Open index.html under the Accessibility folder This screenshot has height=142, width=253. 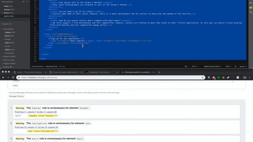(9, 43)
